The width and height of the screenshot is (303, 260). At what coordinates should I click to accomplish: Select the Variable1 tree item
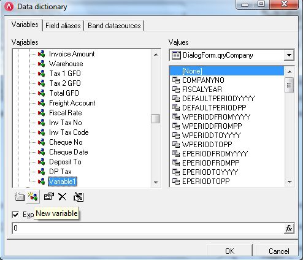(63, 182)
